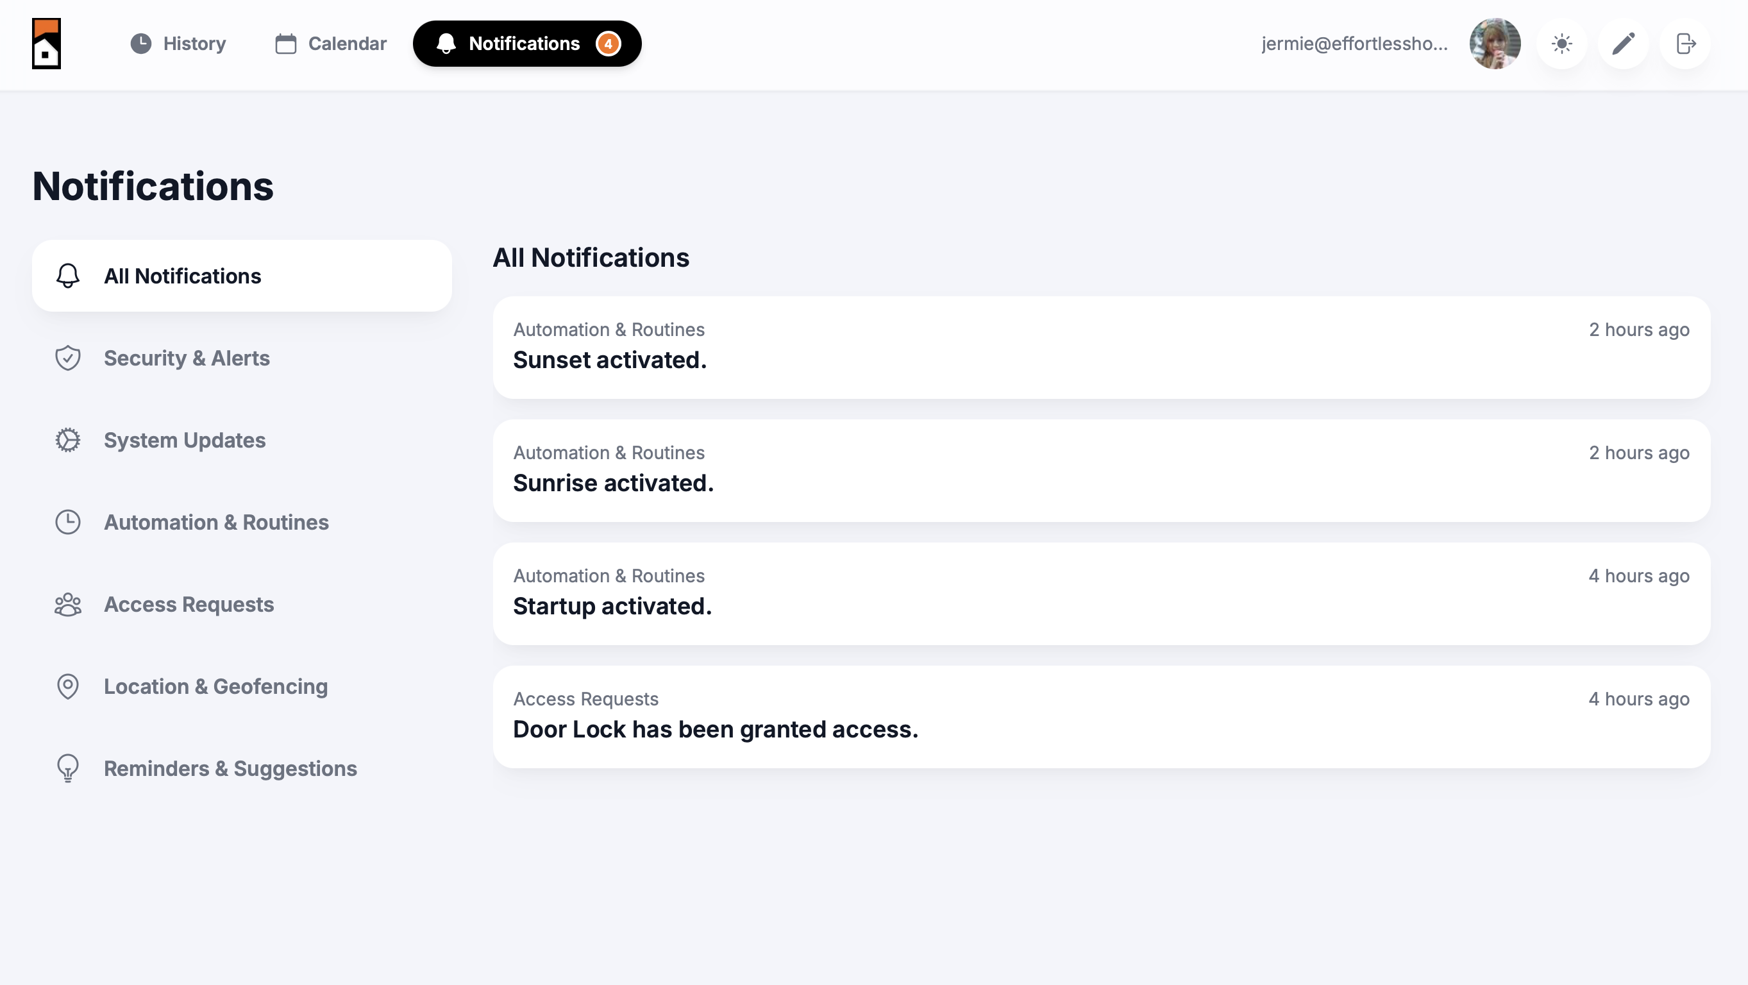The width and height of the screenshot is (1748, 985).
Task: Open the All Notifications sidebar tab
Action: 183,276
